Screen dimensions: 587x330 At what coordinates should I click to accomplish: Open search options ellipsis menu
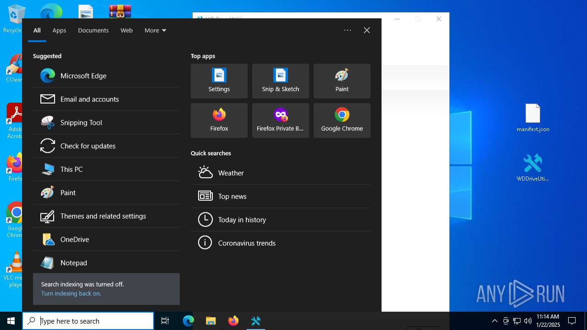pos(348,30)
